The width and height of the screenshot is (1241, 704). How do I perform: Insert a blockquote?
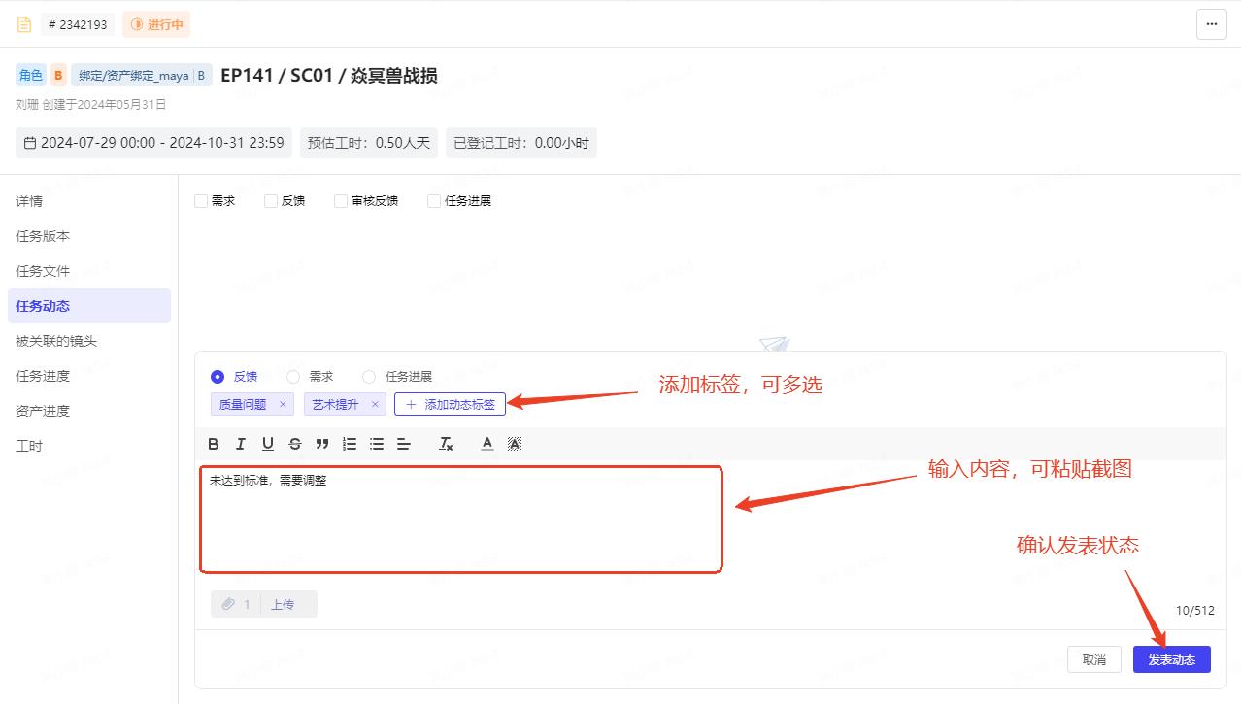click(322, 444)
